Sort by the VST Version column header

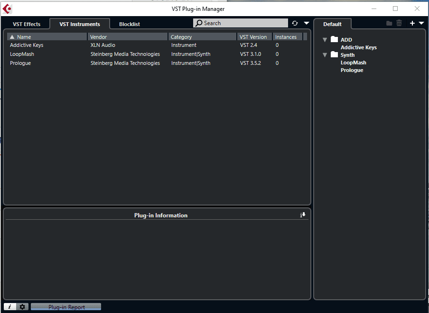click(255, 37)
